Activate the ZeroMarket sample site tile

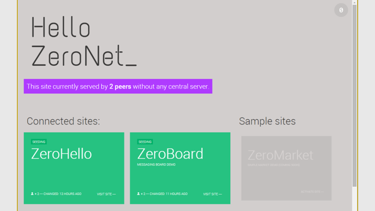pos(286,168)
